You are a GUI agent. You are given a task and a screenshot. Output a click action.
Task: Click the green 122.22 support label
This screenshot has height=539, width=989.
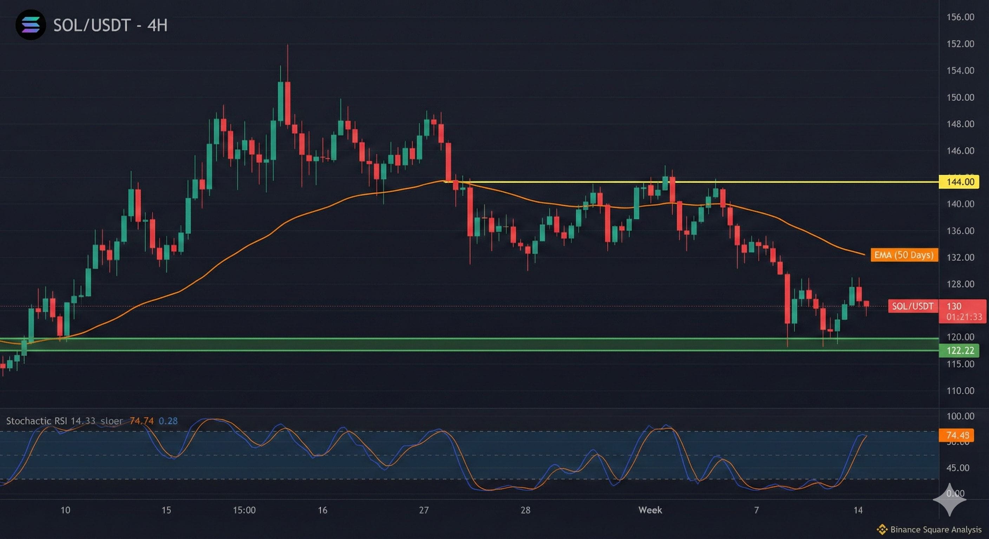click(959, 350)
